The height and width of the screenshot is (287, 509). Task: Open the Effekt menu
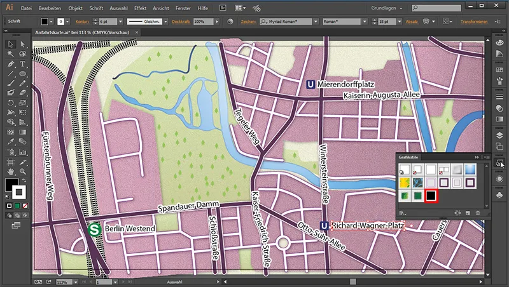click(x=140, y=8)
